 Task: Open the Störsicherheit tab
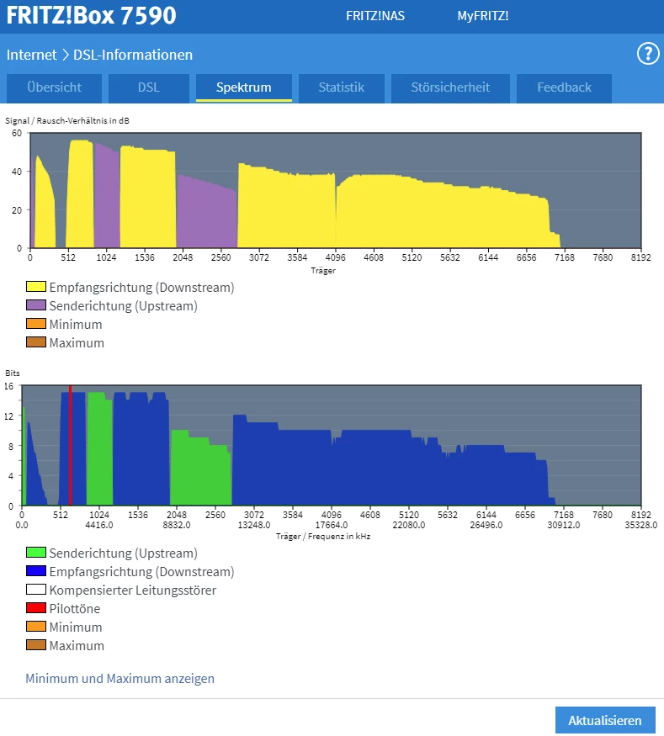[450, 87]
